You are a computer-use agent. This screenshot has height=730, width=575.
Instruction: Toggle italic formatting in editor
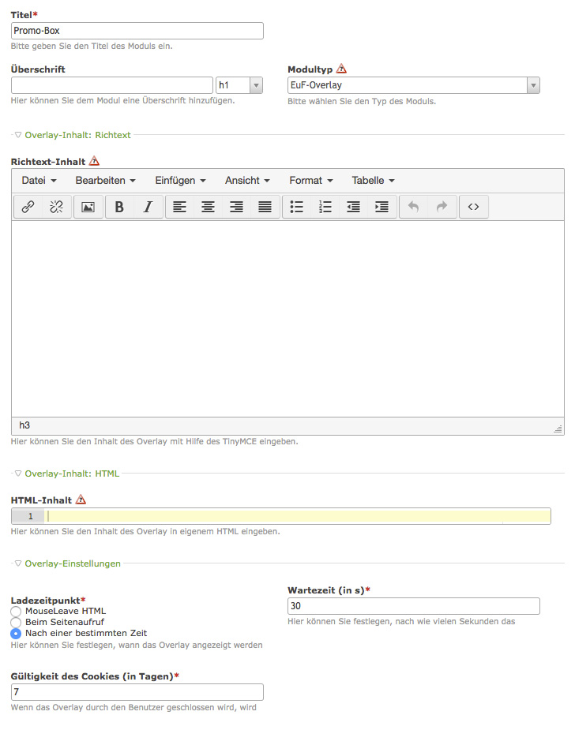[x=148, y=207]
